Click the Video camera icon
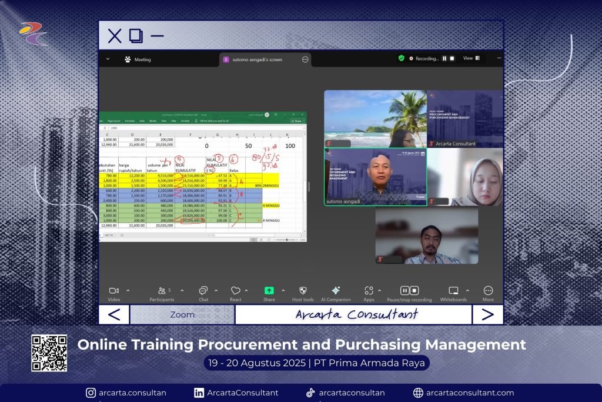Image resolution: width=602 pixels, height=402 pixels. 113,291
